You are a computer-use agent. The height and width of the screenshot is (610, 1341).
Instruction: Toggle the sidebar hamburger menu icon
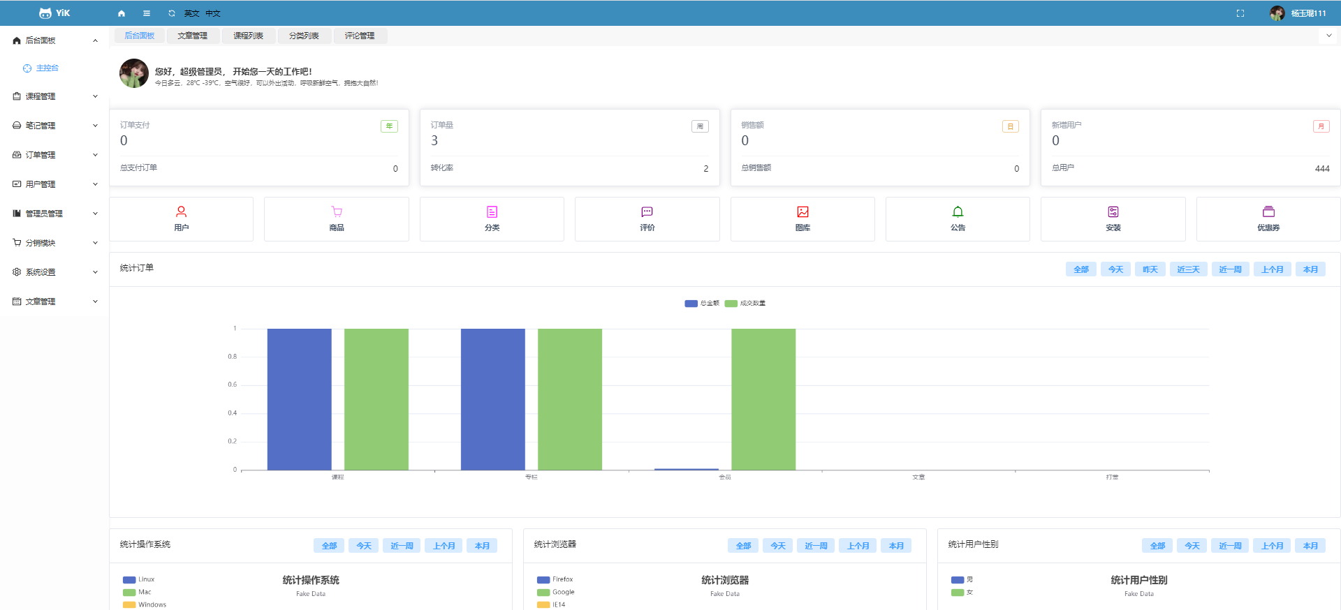[x=147, y=13]
